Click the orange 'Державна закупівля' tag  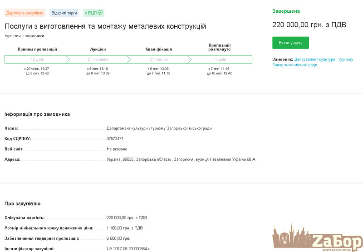(x=25, y=13)
